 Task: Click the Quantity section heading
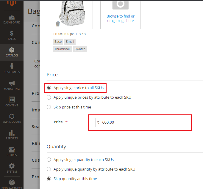[56, 147]
